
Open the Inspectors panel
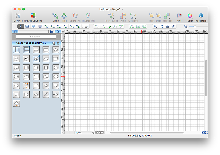[x=201, y=17]
